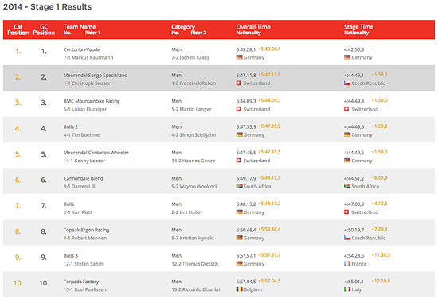The image size is (438, 299).
Task: Click the Team Name column header
Action: (80, 27)
